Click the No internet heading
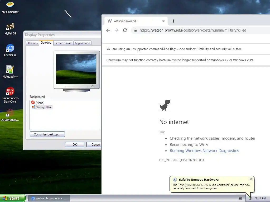The image size is (270, 202). tap(174, 122)
